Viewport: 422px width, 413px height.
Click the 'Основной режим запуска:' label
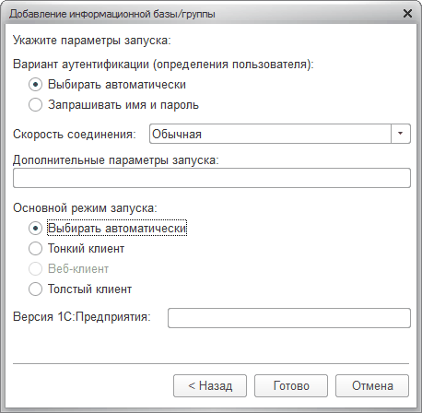tap(85, 208)
